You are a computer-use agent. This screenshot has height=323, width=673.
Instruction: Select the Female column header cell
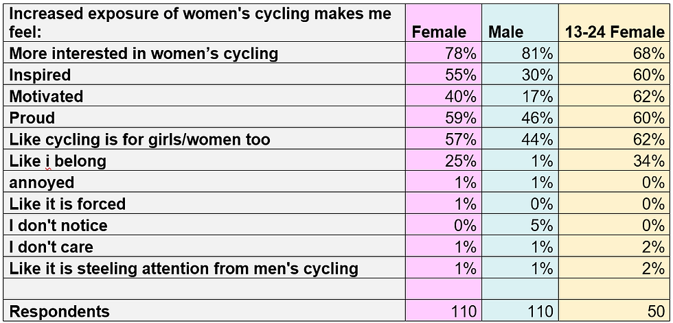tap(444, 23)
